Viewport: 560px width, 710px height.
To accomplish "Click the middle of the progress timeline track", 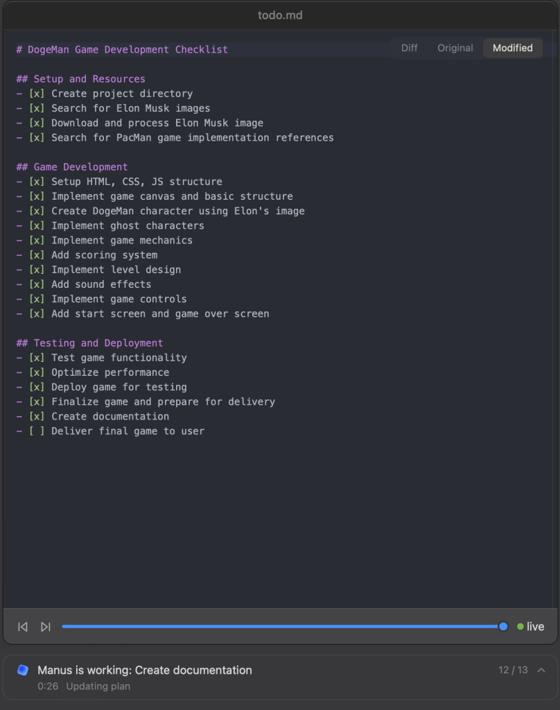I will [x=283, y=627].
